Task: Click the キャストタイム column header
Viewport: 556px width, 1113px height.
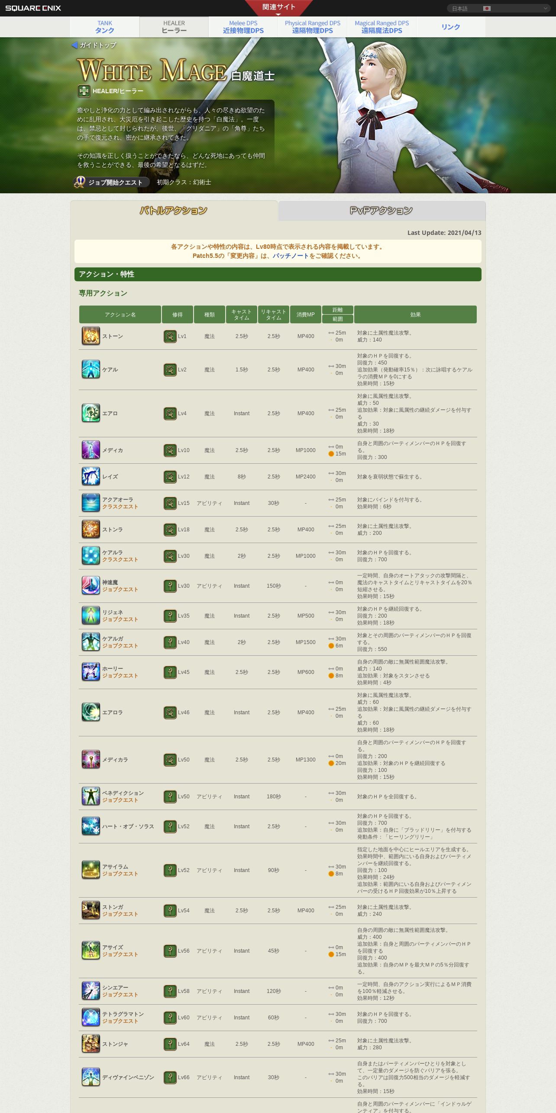Action: pyautogui.click(x=242, y=315)
